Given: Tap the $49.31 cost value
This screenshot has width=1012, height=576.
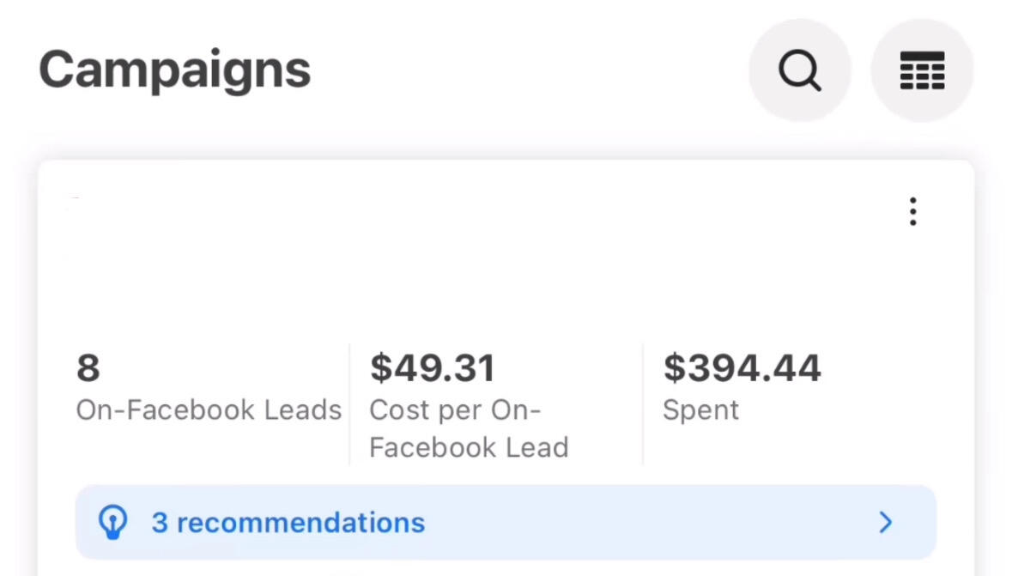Looking at the screenshot, I should pos(433,368).
